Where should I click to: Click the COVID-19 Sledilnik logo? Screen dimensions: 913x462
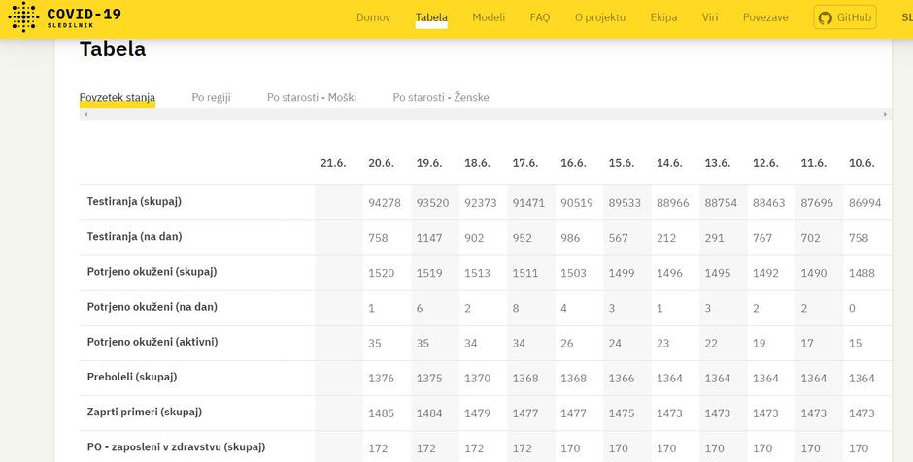64,16
